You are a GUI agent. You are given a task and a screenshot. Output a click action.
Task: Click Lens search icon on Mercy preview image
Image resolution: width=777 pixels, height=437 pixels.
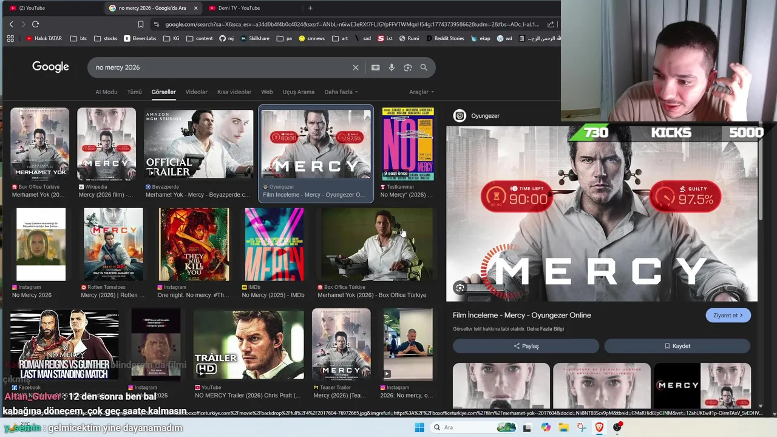click(460, 288)
